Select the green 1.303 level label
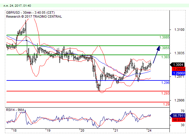This screenshot has height=135, width=189. click(x=165, y=57)
